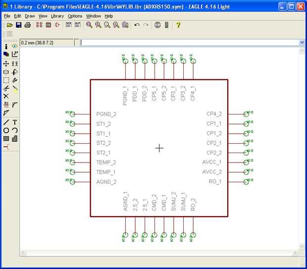Select the Cut scissors tool
307x269 pixels.
point(6,89)
